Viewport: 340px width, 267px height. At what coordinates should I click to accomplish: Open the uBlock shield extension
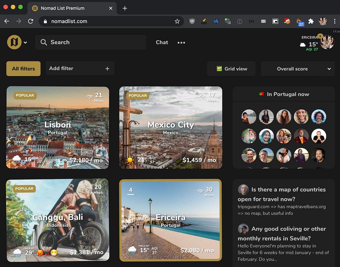tap(192, 21)
